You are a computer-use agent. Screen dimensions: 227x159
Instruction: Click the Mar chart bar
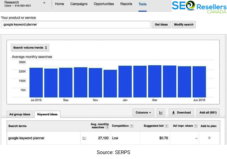click(155, 81)
